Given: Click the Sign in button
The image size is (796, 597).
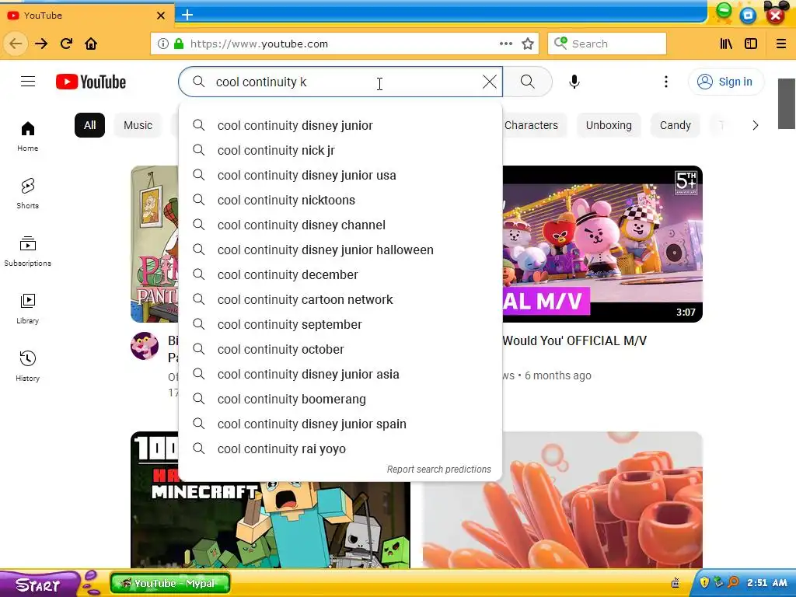Looking at the screenshot, I should [x=725, y=82].
